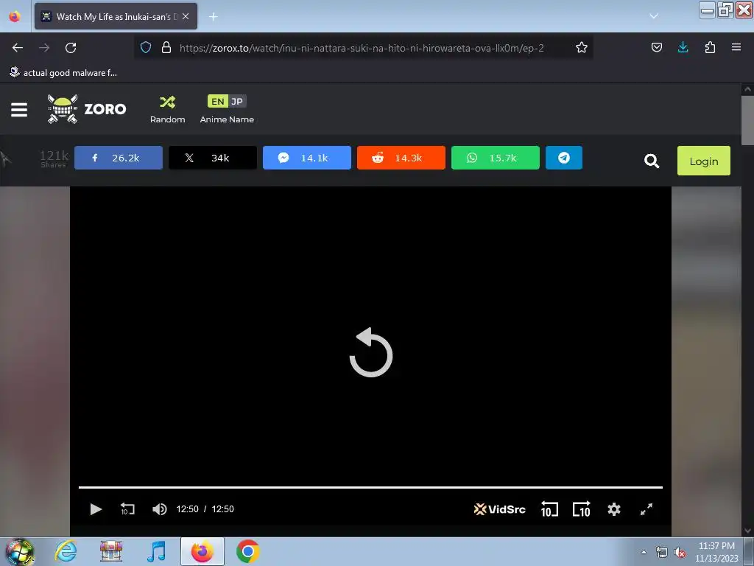
Task: Mute the video volume
Action: point(159,509)
